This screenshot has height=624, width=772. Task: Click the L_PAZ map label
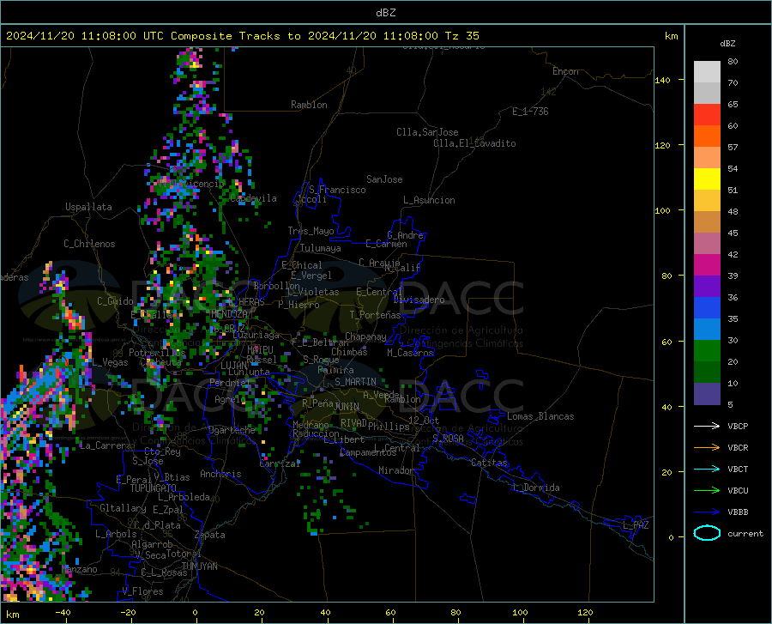[636, 525]
